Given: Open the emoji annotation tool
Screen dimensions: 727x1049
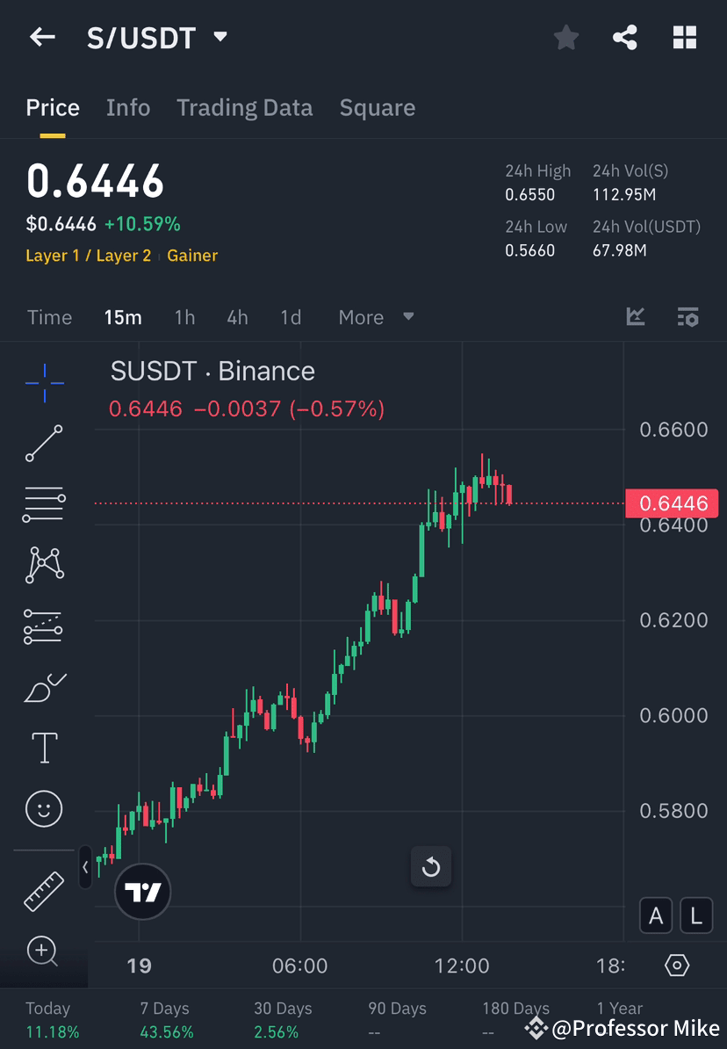Looking at the screenshot, I should pos(44,809).
